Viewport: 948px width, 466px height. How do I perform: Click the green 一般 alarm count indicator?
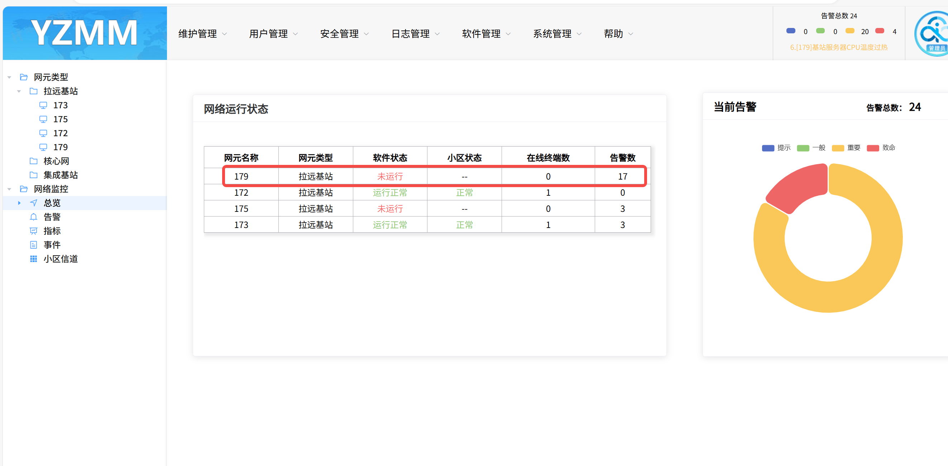click(x=820, y=31)
